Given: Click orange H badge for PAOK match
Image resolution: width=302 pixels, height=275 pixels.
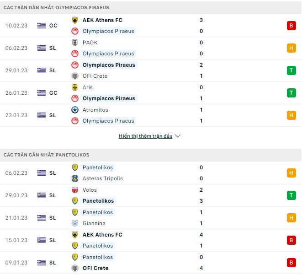Looking at the screenshot, I should [x=291, y=48].
